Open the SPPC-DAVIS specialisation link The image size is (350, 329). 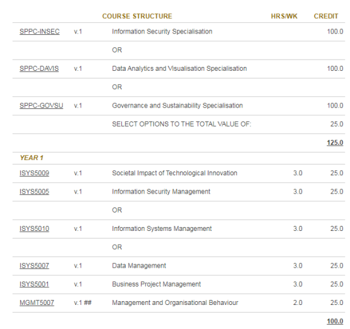(39, 68)
